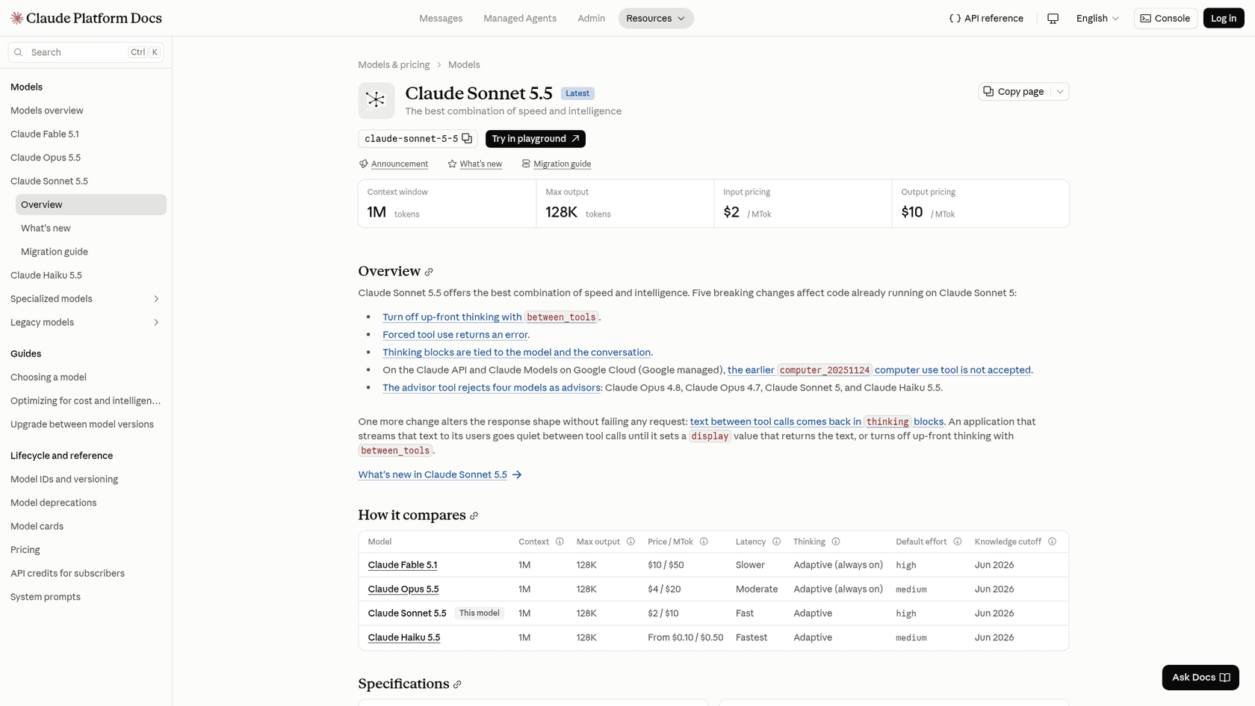Click the Models & pricing breadcrumb
This screenshot has width=1255, height=706.
[394, 65]
